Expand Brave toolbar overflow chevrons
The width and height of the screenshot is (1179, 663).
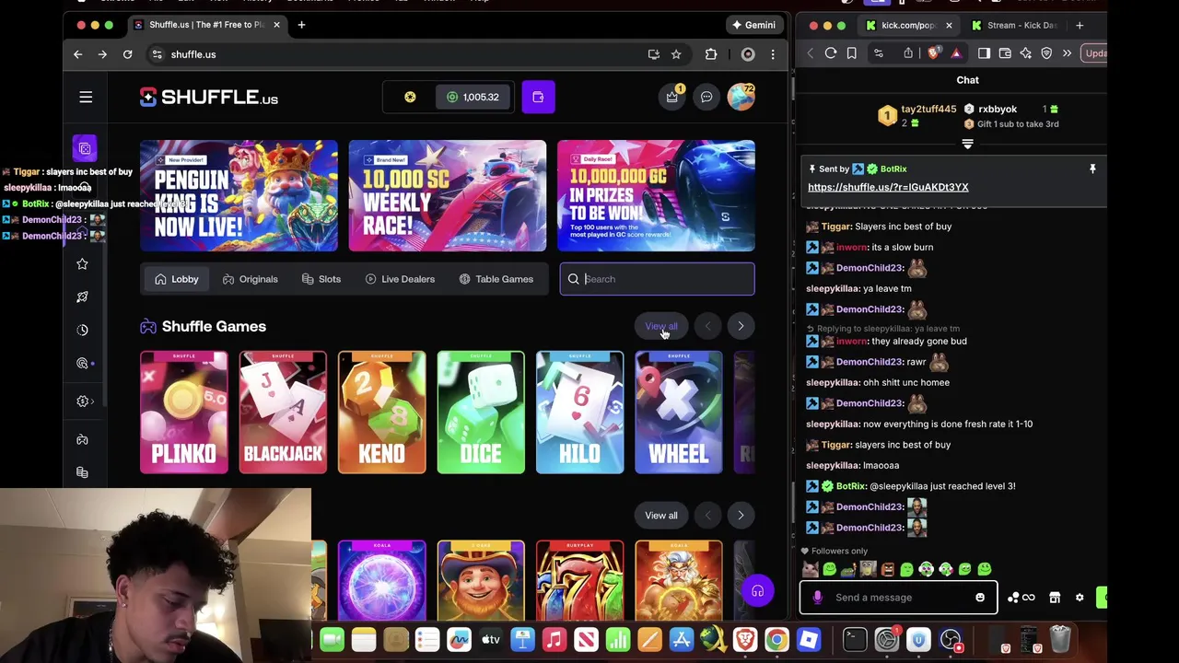[x=1067, y=53]
